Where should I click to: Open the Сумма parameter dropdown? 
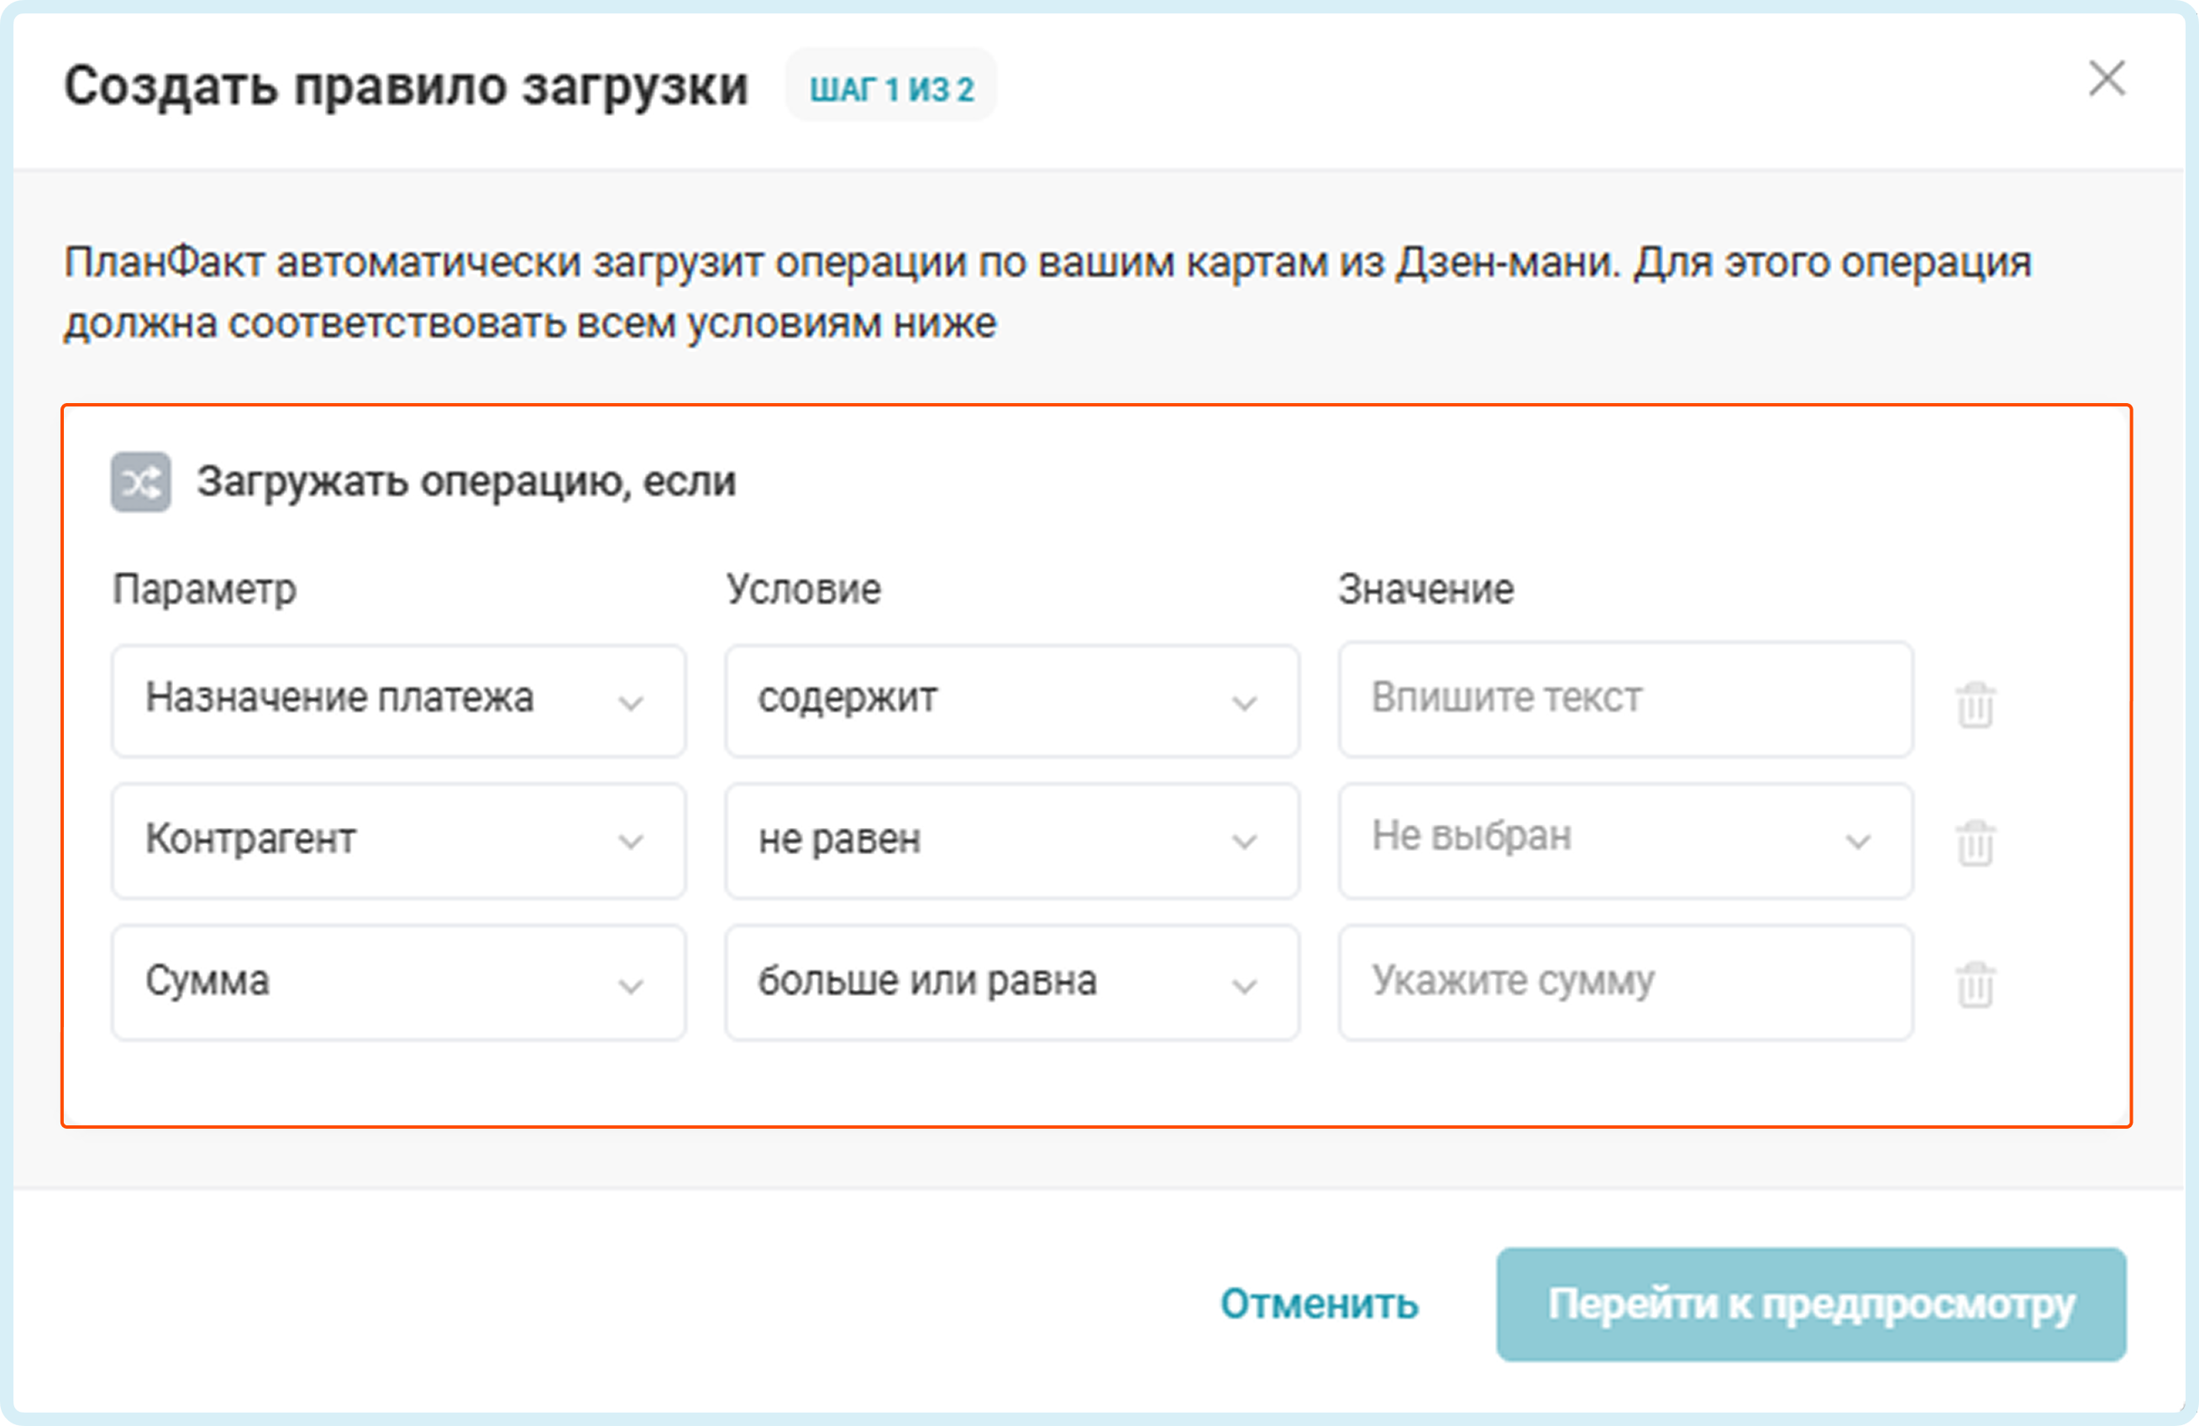[x=397, y=983]
